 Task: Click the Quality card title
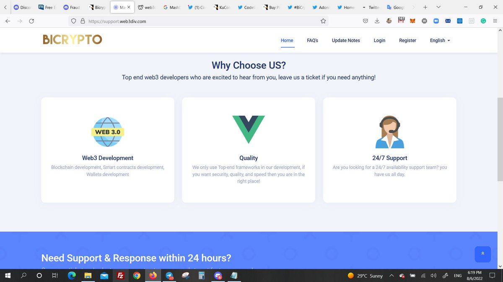click(x=249, y=158)
